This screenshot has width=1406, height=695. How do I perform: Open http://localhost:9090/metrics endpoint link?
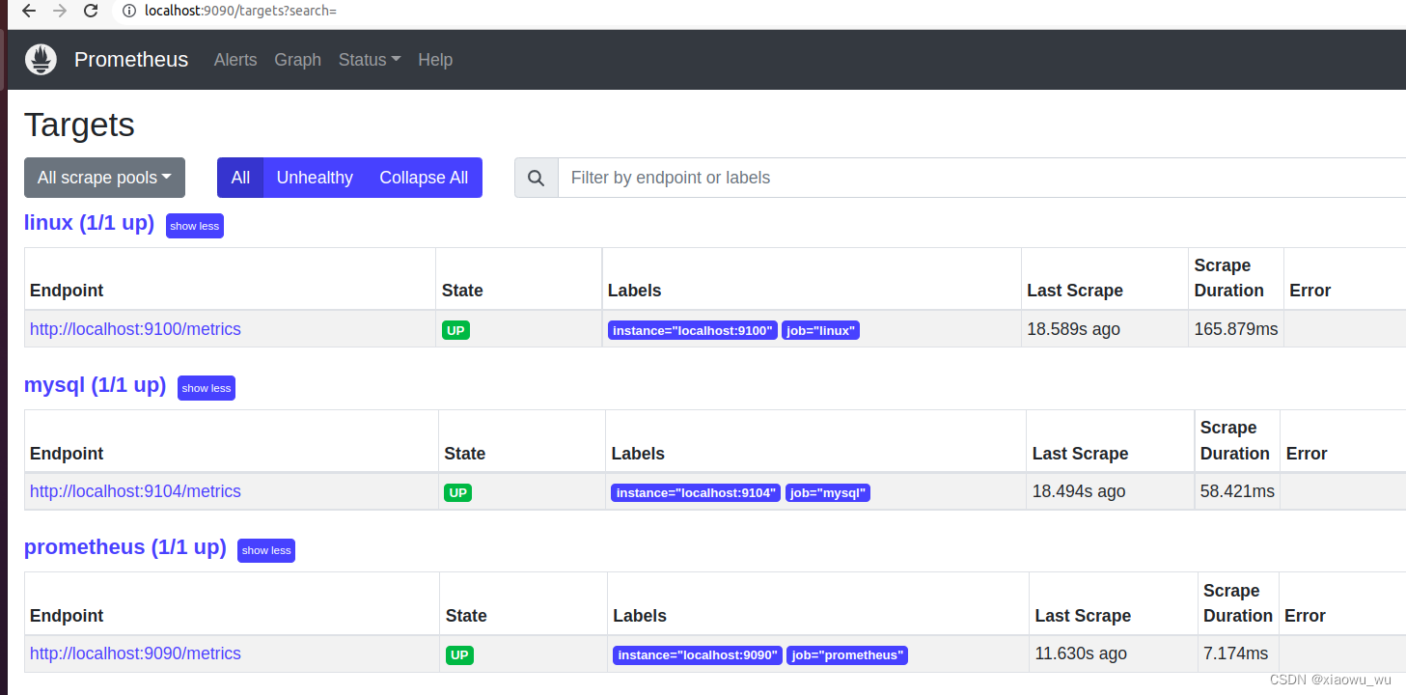tap(135, 653)
